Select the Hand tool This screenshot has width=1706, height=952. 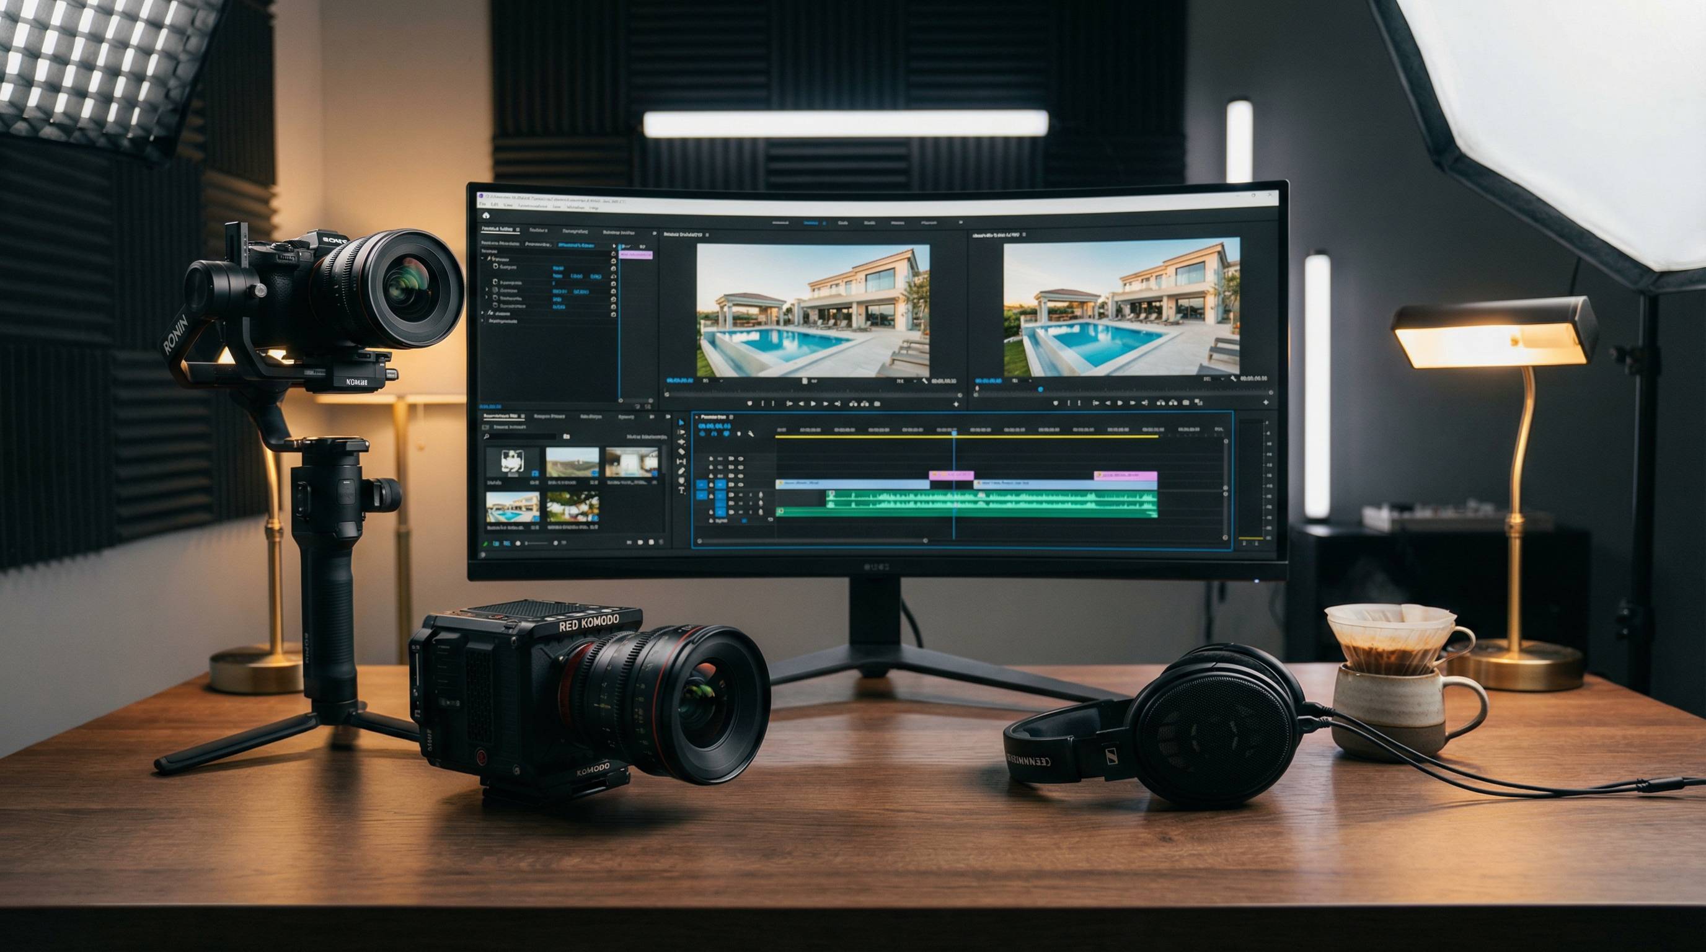pyautogui.click(x=682, y=480)
